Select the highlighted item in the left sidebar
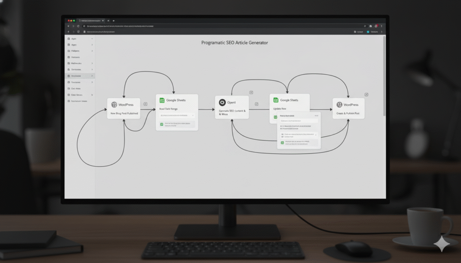Screen dimensions: 461x263 point(80,76)
